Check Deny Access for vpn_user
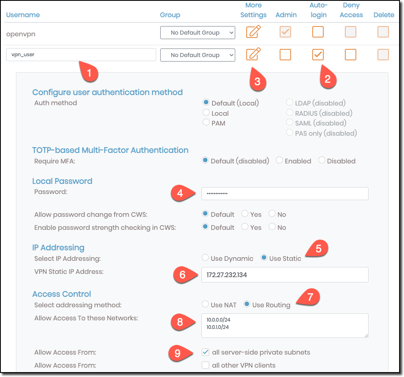Screen dimensions: 404x377 pos(351,55)
